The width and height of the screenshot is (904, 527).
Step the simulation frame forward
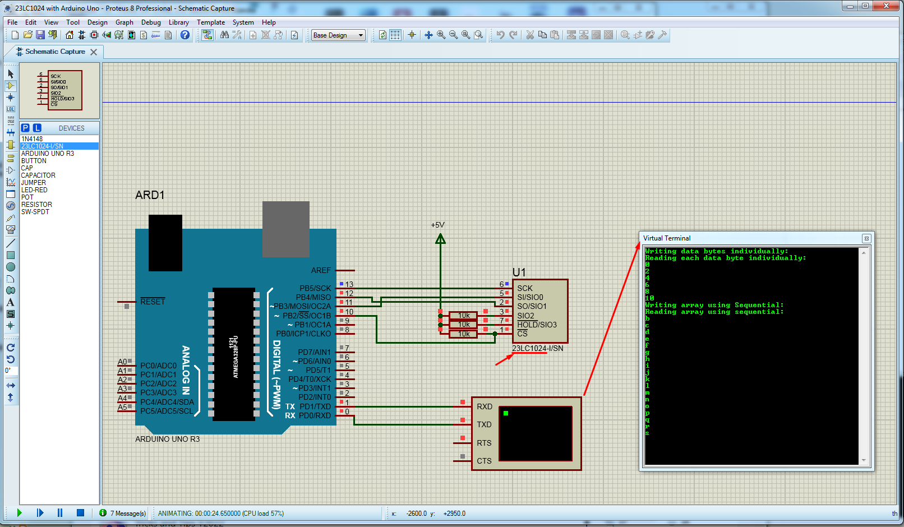pos(40,512)
